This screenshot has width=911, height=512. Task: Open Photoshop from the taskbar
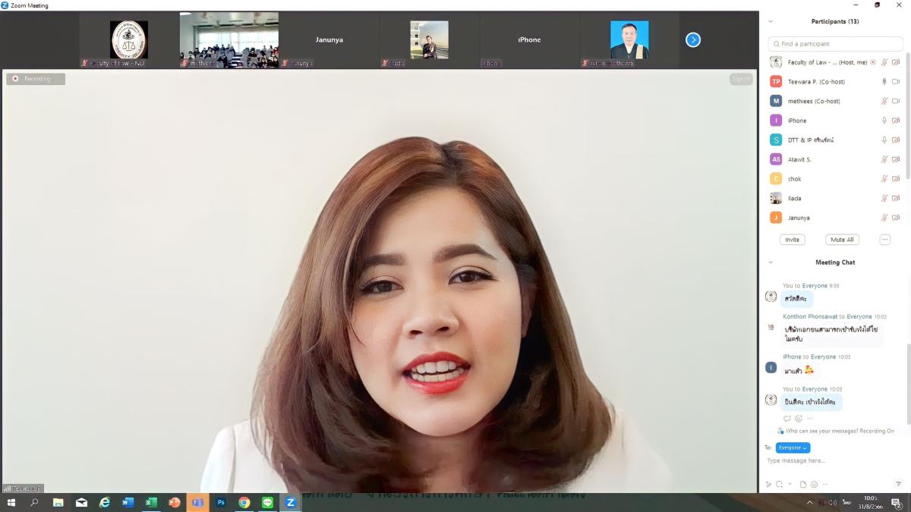click(221, 502)
